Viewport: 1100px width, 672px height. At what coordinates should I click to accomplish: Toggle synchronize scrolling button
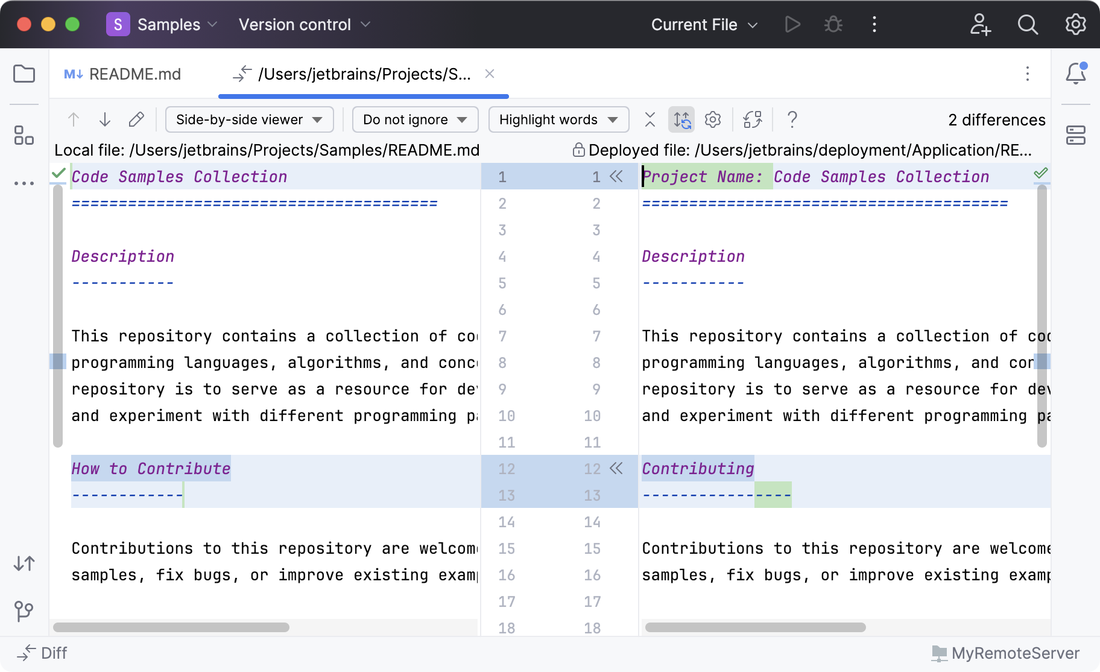pyautogui.click(x=681, y=119)
